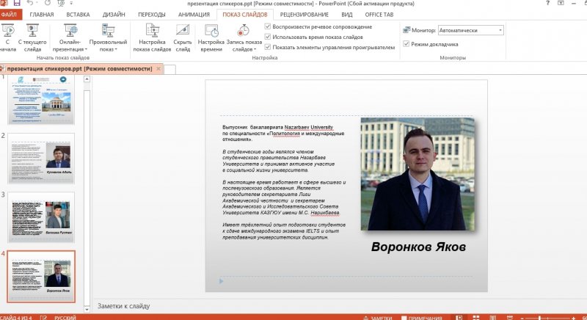Viewport: 587px width, 320px height.
Task: Click the Запись показа слайдов icon
Action: [x=244, y=31]
